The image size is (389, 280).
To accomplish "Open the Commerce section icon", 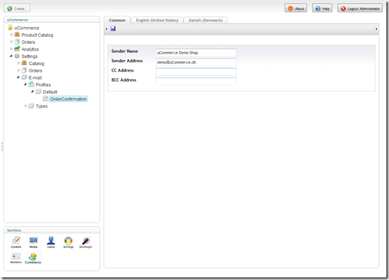I will click(33, 256).
